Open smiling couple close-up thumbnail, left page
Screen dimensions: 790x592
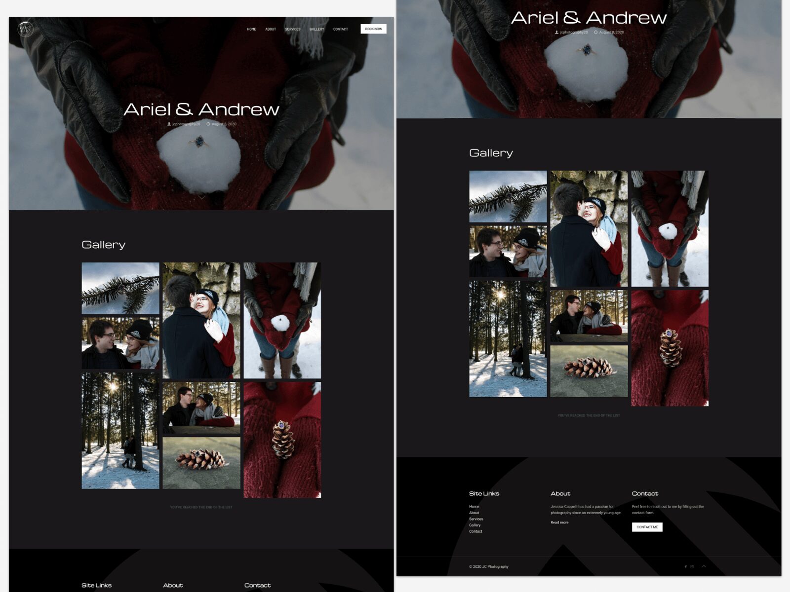(x=120, y=343)
